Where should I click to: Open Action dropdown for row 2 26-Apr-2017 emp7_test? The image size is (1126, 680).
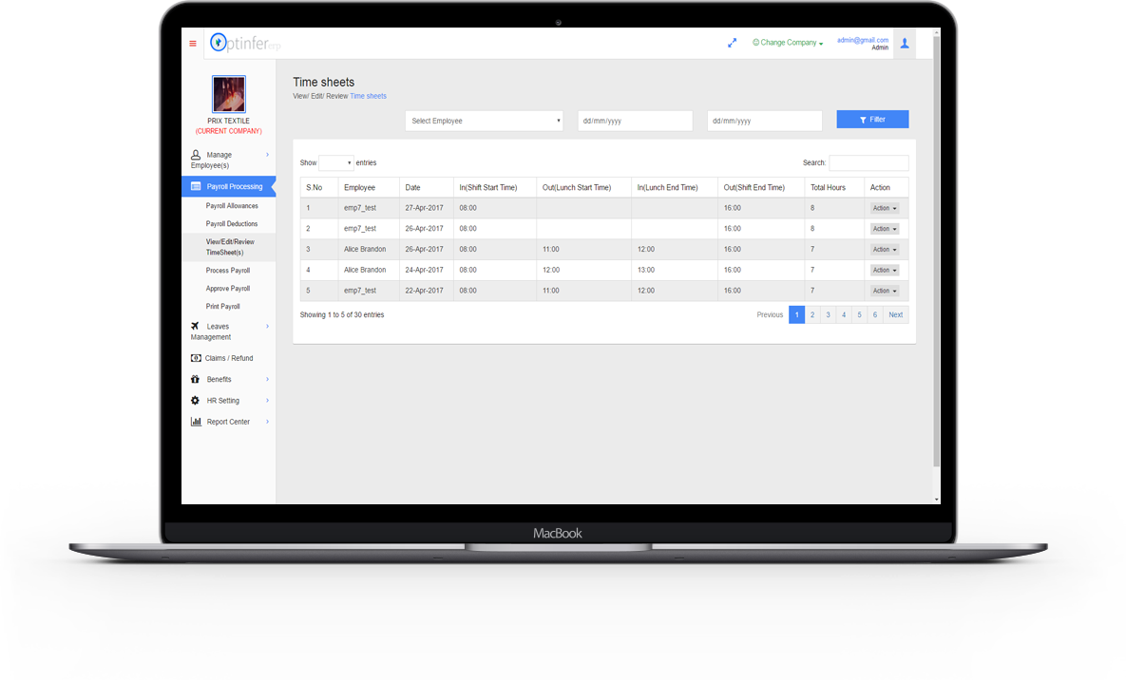pos(885,229)
